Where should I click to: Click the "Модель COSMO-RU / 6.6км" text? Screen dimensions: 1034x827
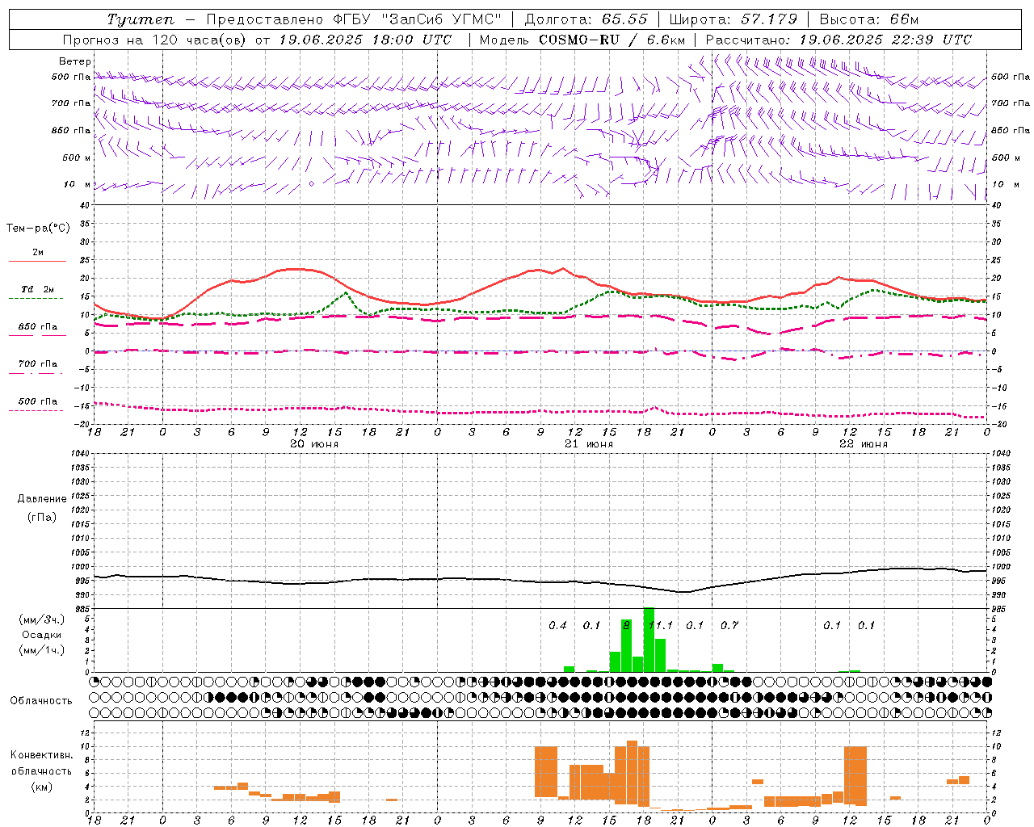pyautogui.click(x=582, y=40)
